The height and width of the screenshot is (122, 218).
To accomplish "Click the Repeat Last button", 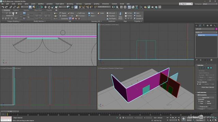I will (206, 98).
